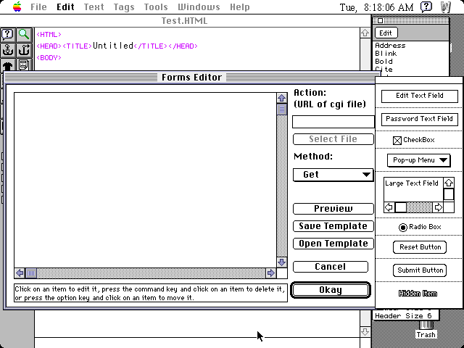Viewport: 464px width, 348px height.
Task: Open the Tags menu
Action: [123, 7]
